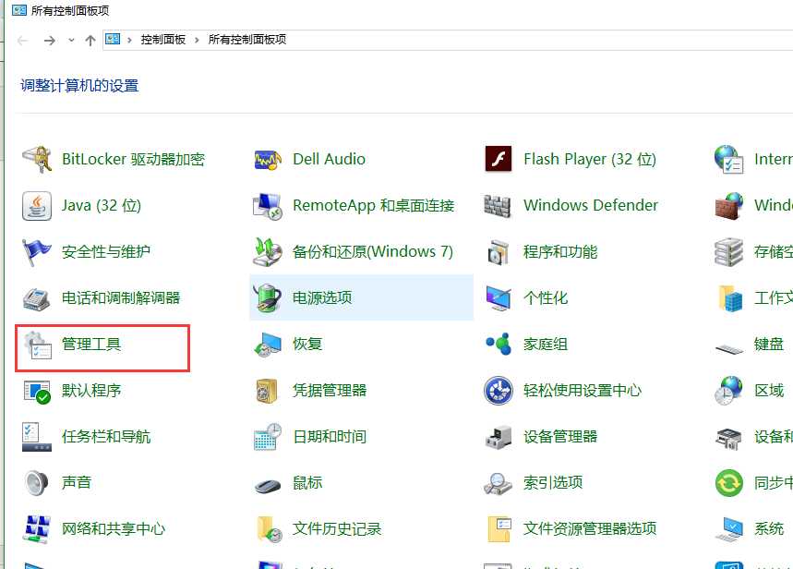
Task: Expand chevron before 控制面板 breadcrumb
Action: pyautogui.click(x=129, y=40)
